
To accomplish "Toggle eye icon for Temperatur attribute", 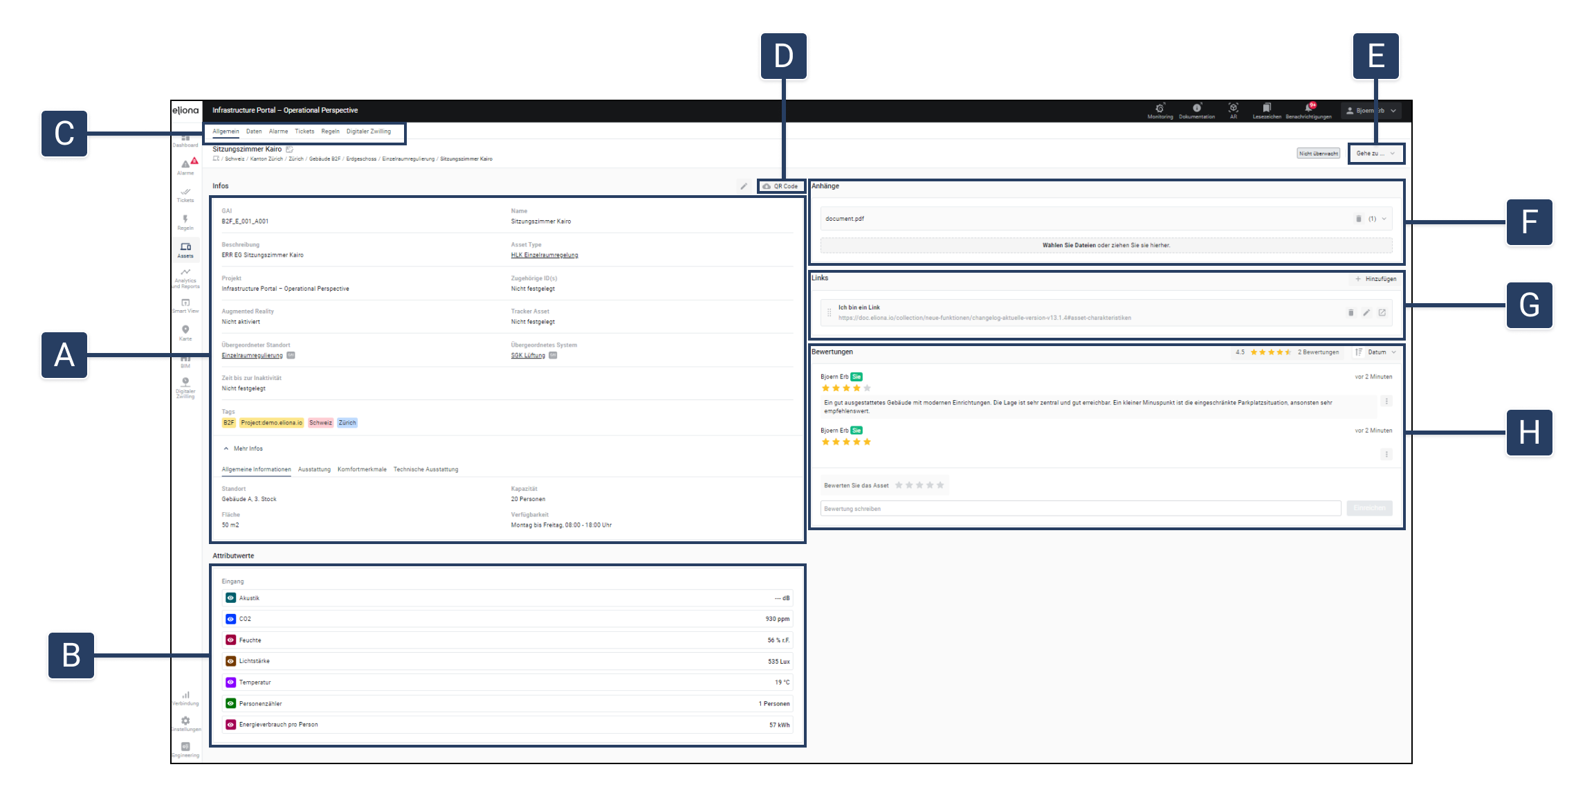I will pyautogui.click(x=230, y=682).
